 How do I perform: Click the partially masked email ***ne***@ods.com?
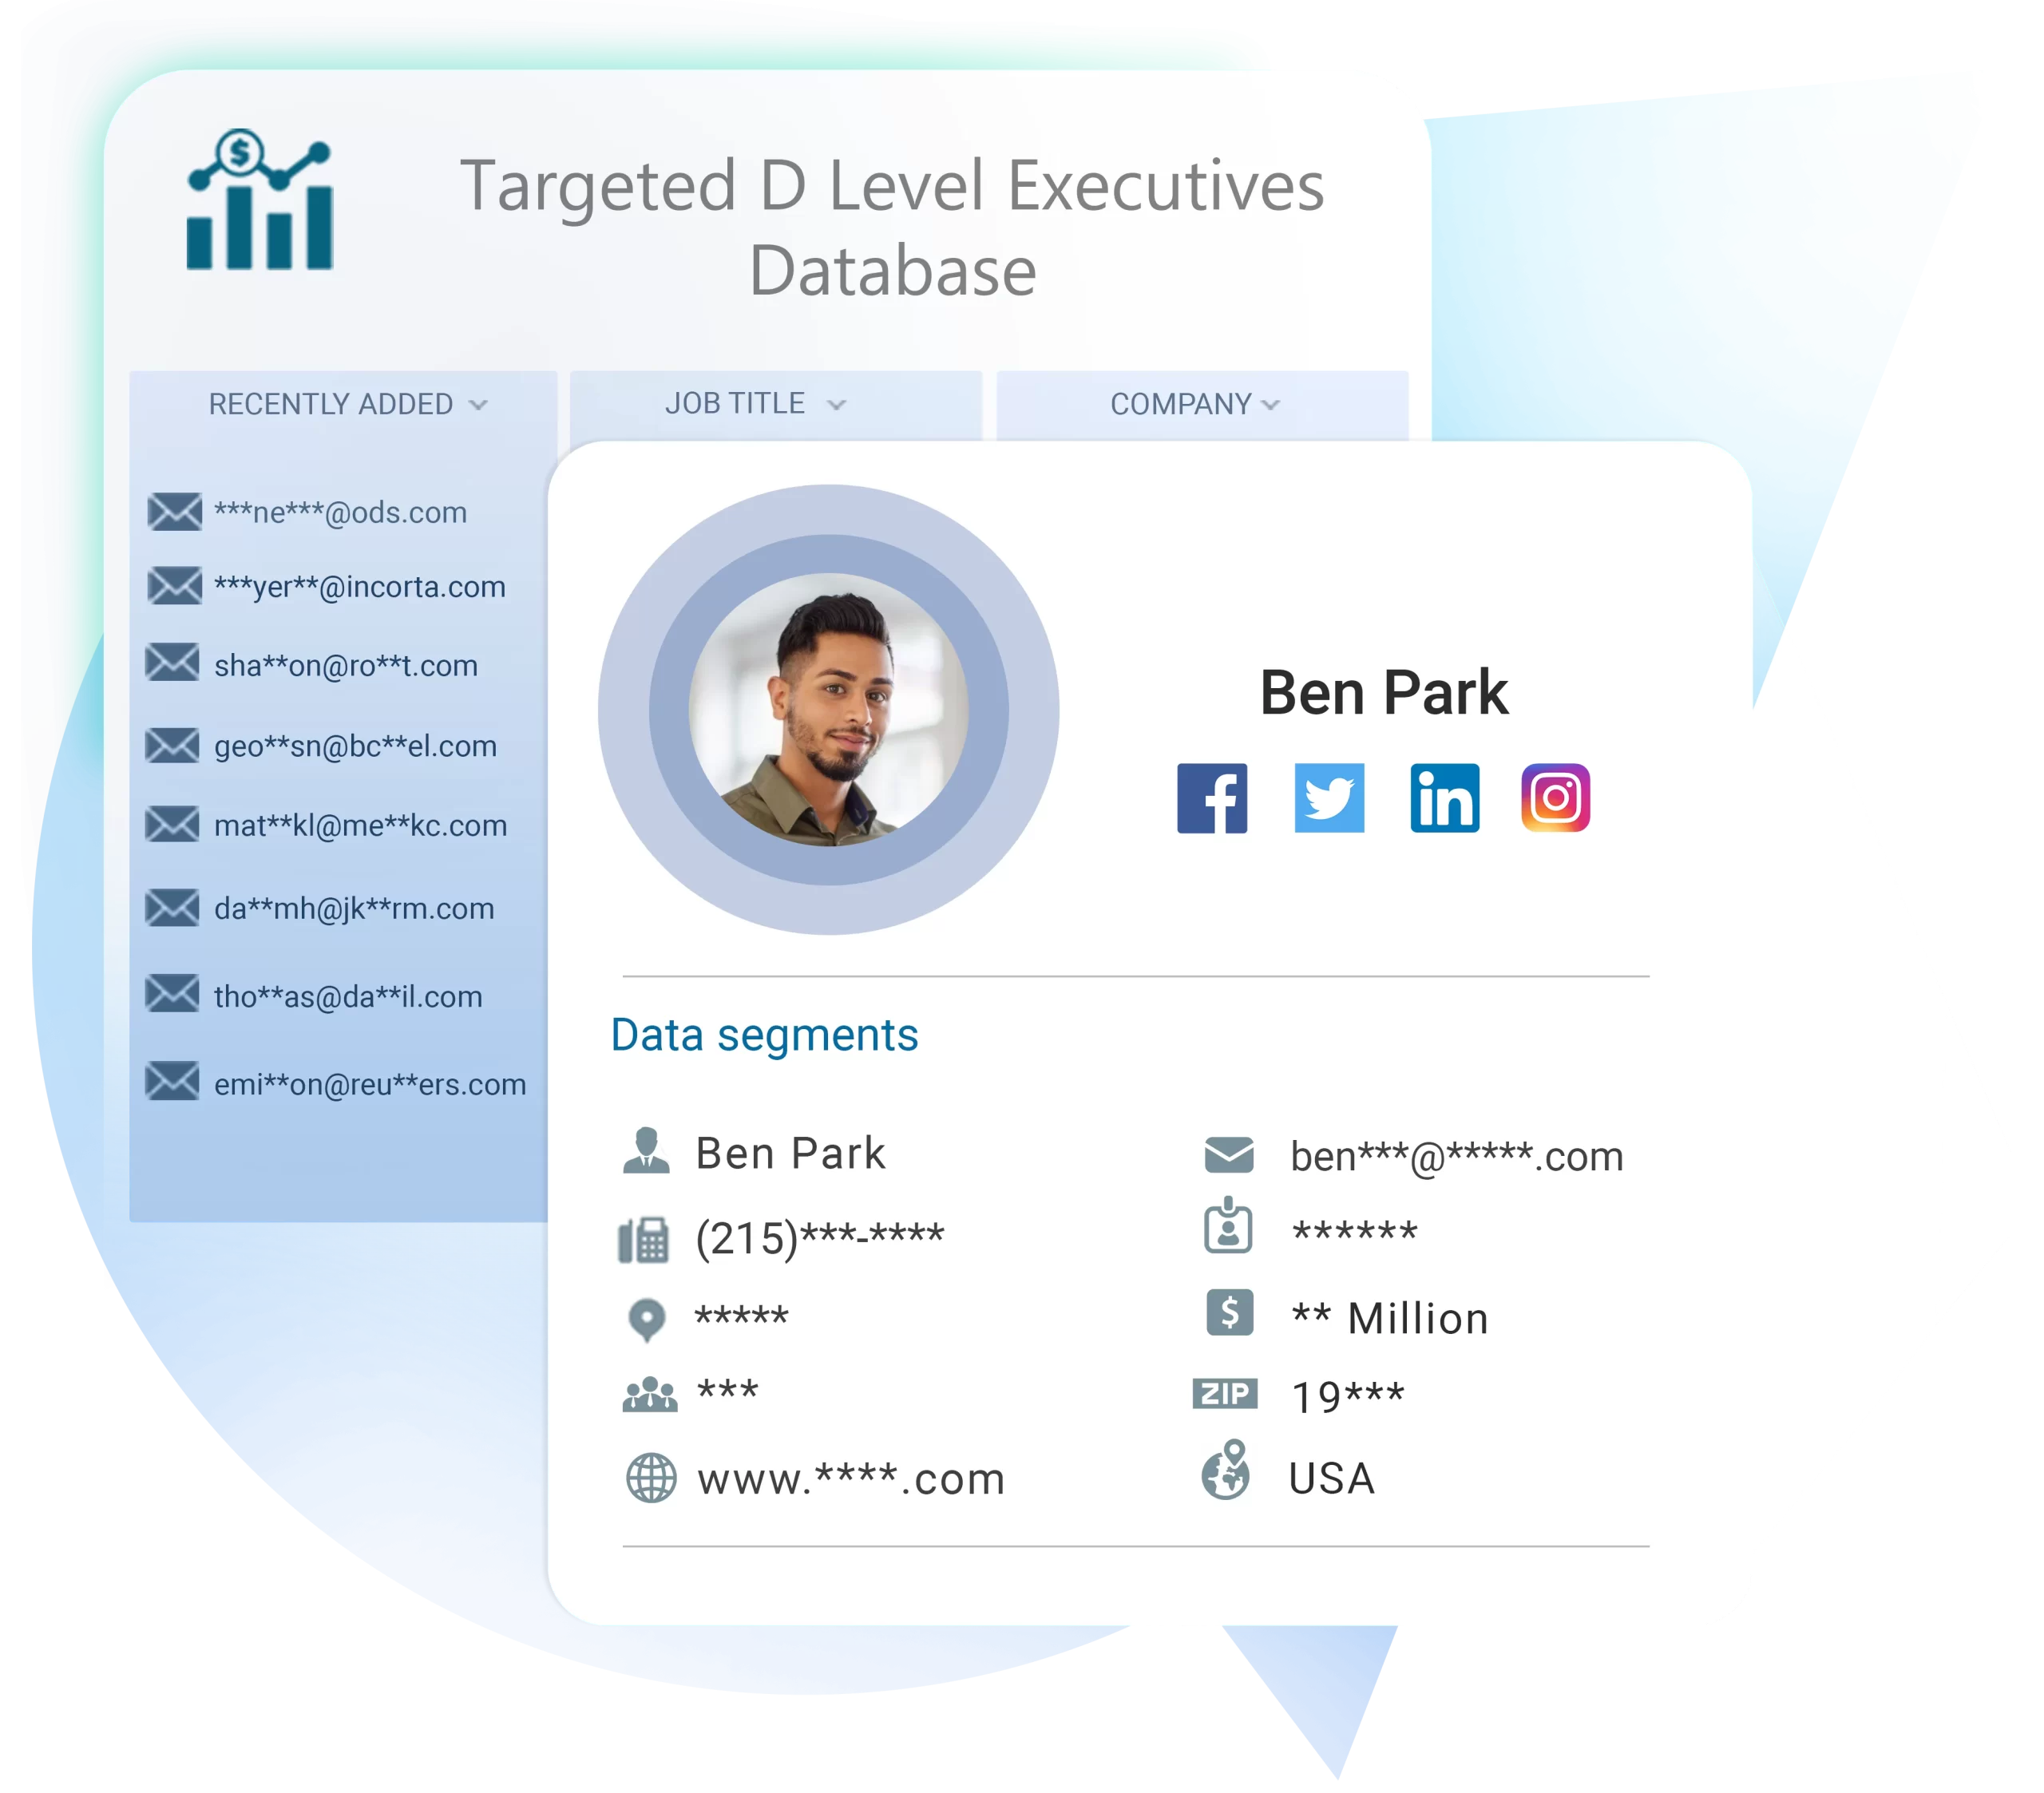coord(331,511)
